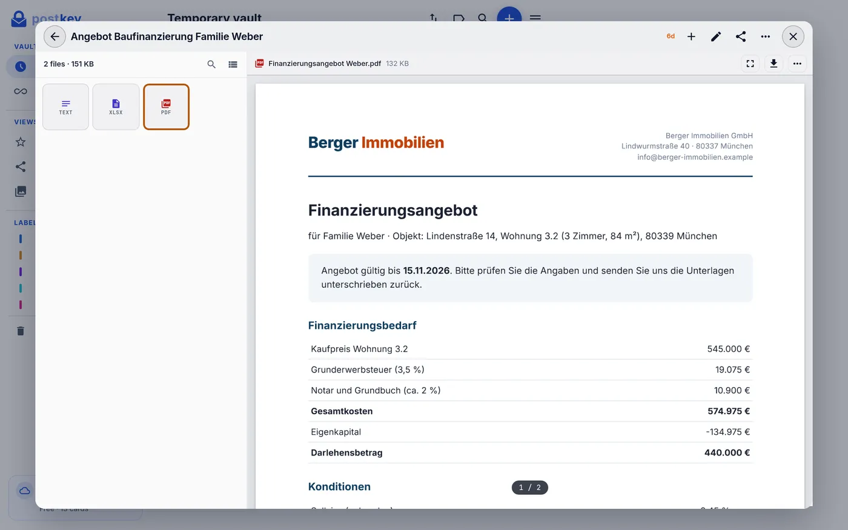Click the Gesamtkosten 574.975 € value
The height and width of the screenshot is (530, 848).
[729, 411]
